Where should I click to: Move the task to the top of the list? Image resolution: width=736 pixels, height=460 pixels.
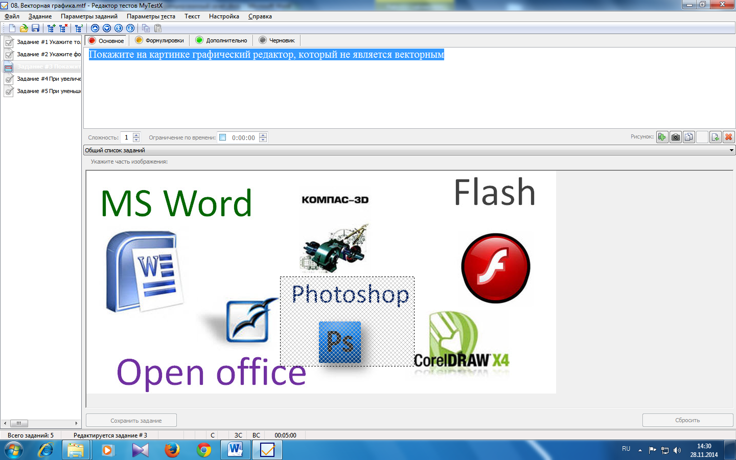tap(119, 28)
